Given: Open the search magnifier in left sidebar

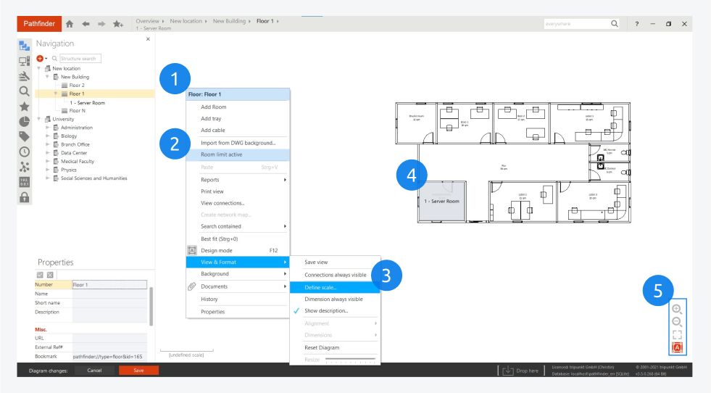Looking at the screenshot, I should coord(24,91).
